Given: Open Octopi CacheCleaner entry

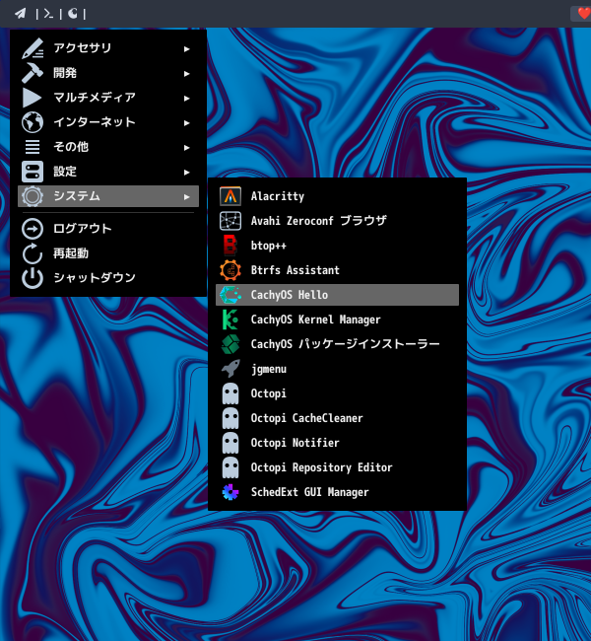Looking at the screenshot, I should coord(337,418).
